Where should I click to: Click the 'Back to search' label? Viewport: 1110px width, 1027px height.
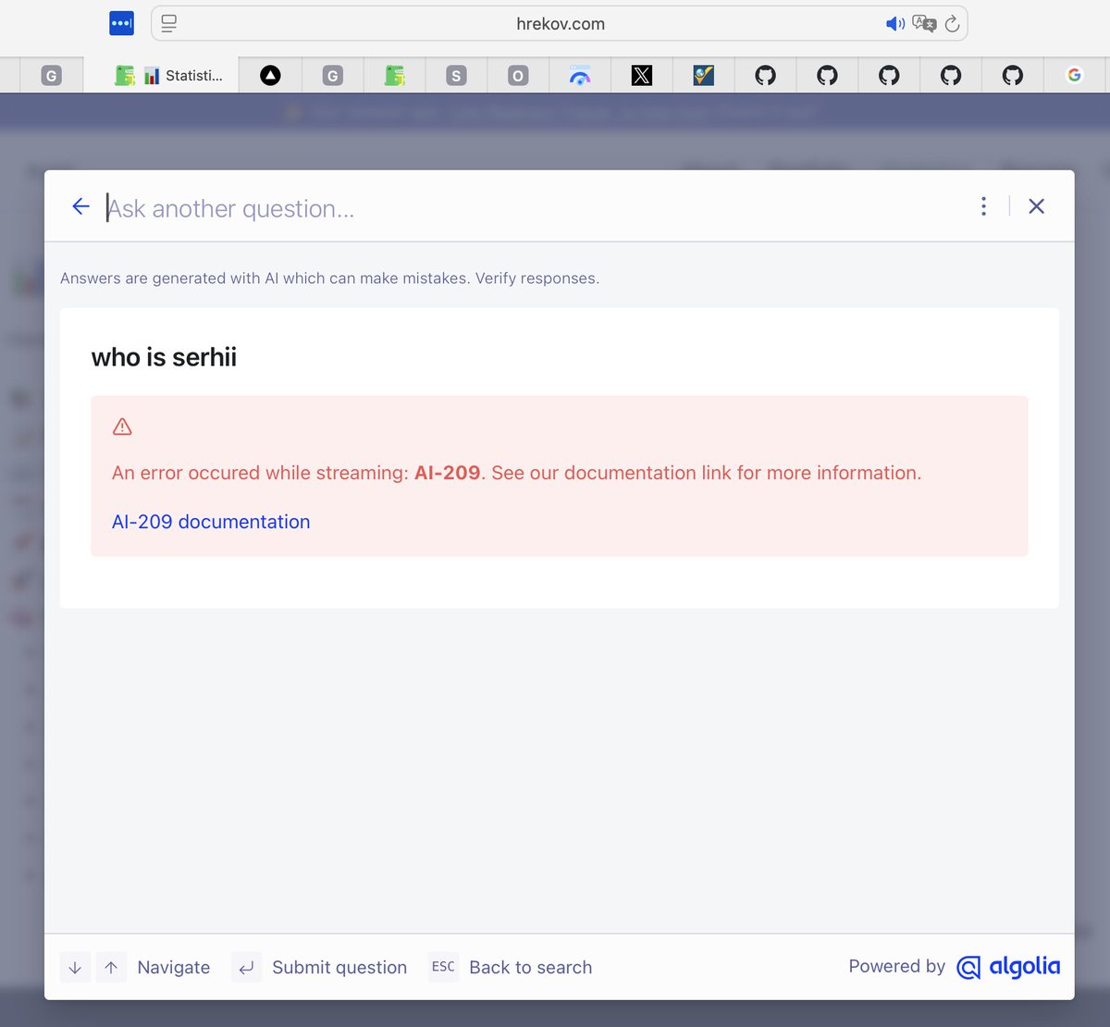531,968
